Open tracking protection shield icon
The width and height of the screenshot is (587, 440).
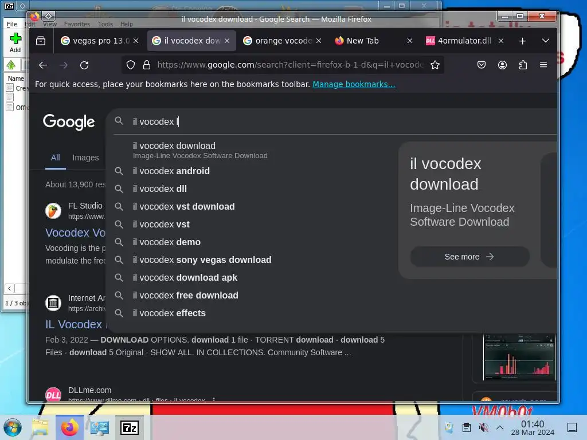130,65
